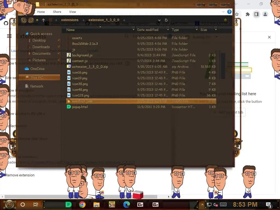Open the View ribbon tab

tap(72, 12)
